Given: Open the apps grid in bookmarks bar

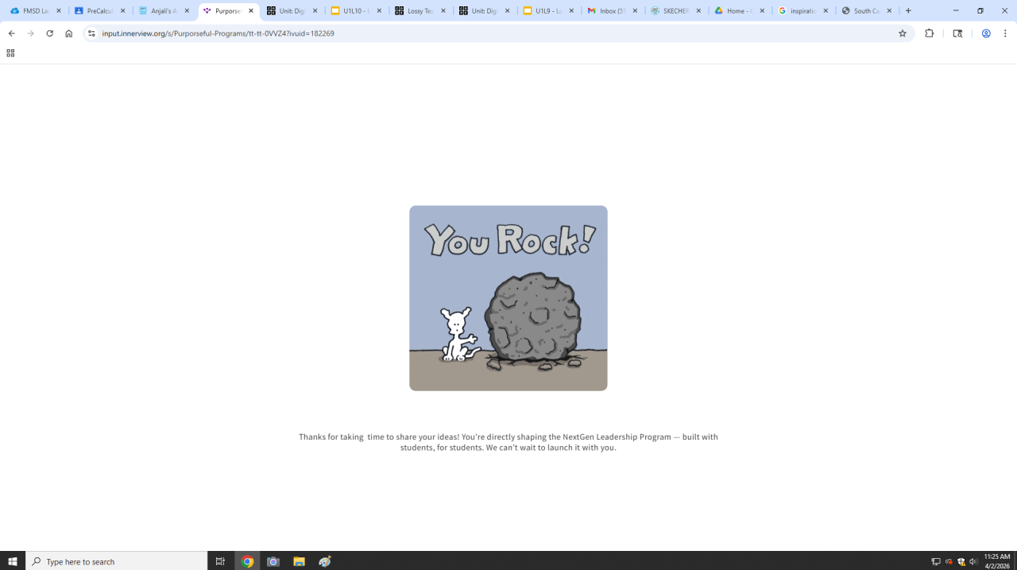Looking at the screenshot, I should (10, 53).
